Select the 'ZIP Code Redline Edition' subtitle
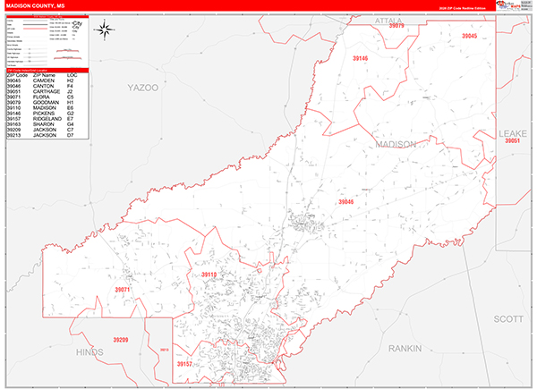The image size is (537, 389). [x=463, y=8]
